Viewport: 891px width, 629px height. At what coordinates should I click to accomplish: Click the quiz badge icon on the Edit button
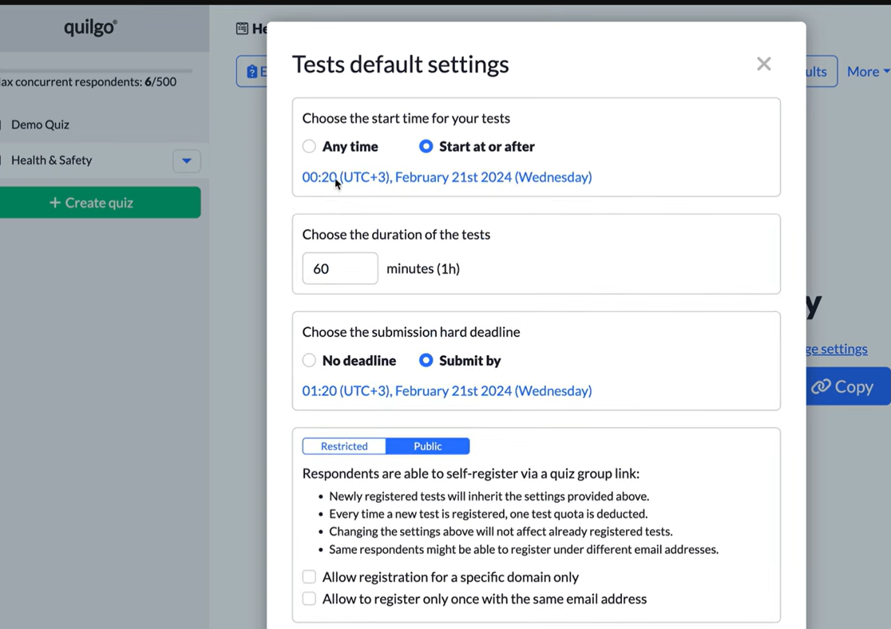[x=252, y=71]
